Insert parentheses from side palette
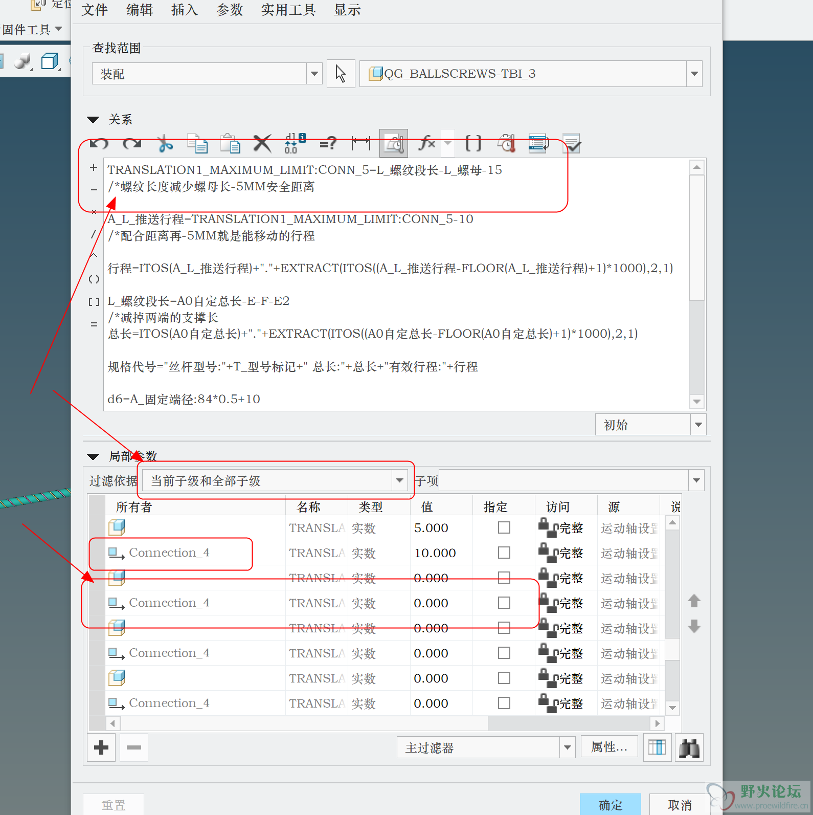This screenshot has width=813, height=815. pos(94,279)
